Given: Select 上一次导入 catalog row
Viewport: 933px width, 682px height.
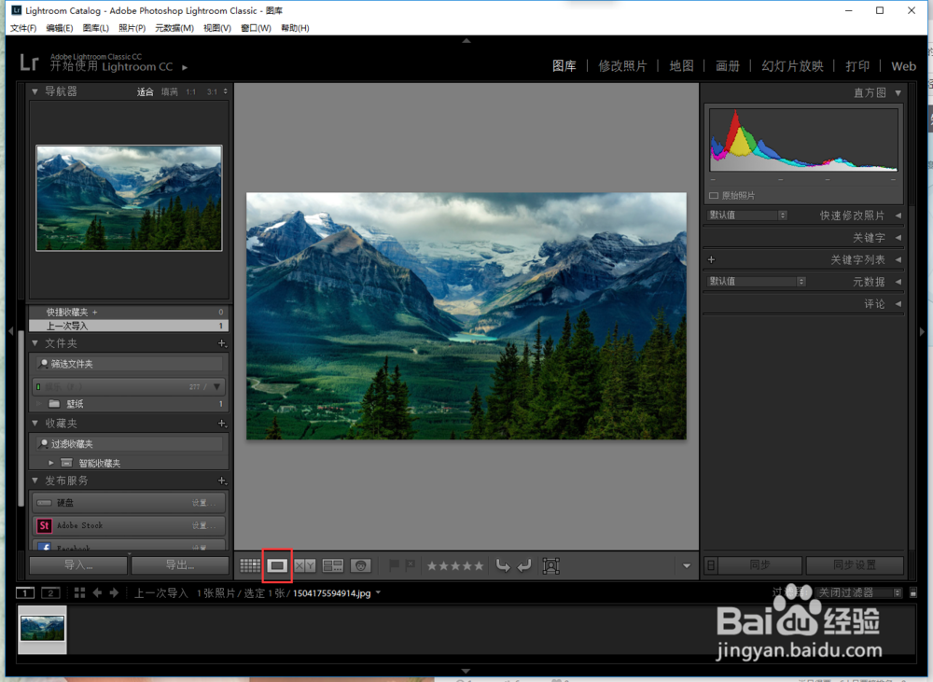Looking at the screenshot, I should tap(129, 326).
